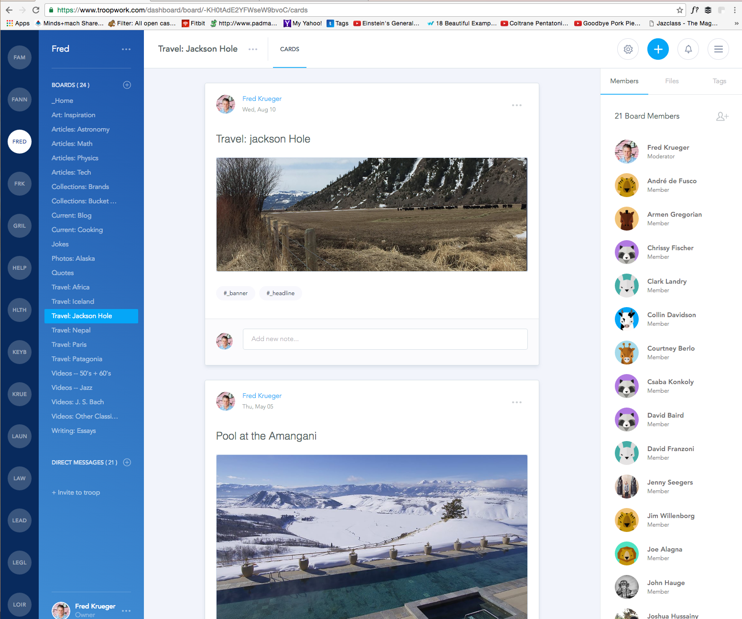Image resolution: width=742 pixels, height=619 pixels.
Task: View the Amangani pool photo
Action: (x=372, y=537)
